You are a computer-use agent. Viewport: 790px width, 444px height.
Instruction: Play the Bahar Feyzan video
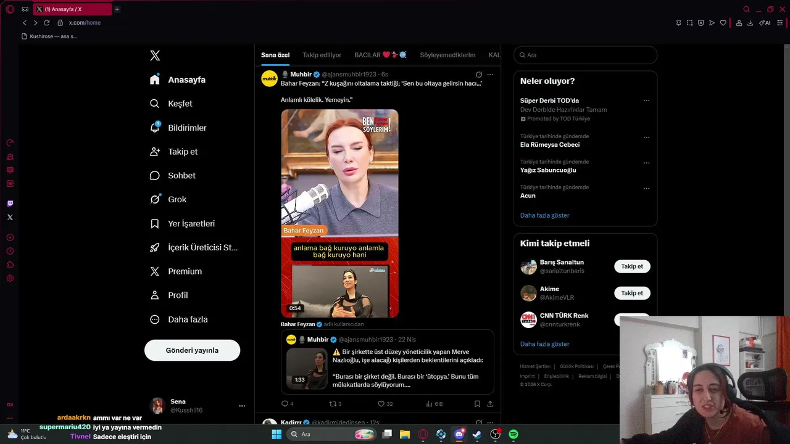pos(339,213)
